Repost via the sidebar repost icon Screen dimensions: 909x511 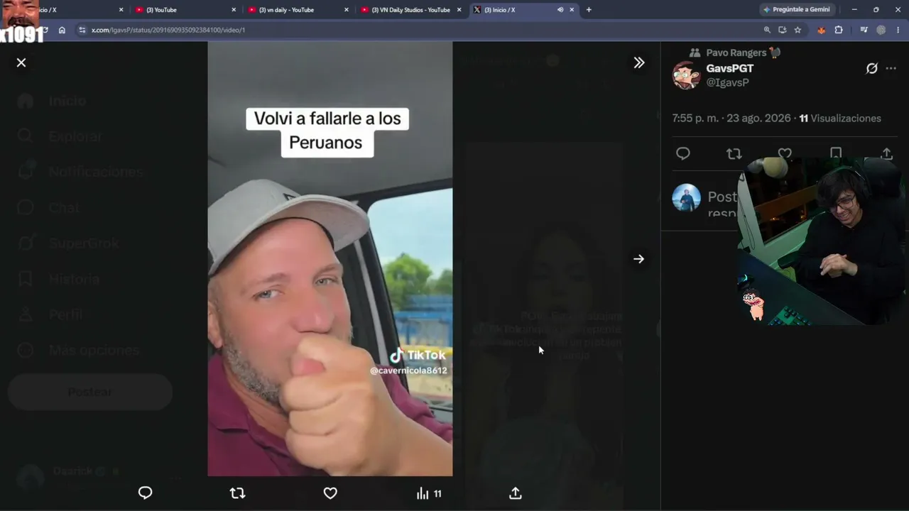tap(734, 153)
